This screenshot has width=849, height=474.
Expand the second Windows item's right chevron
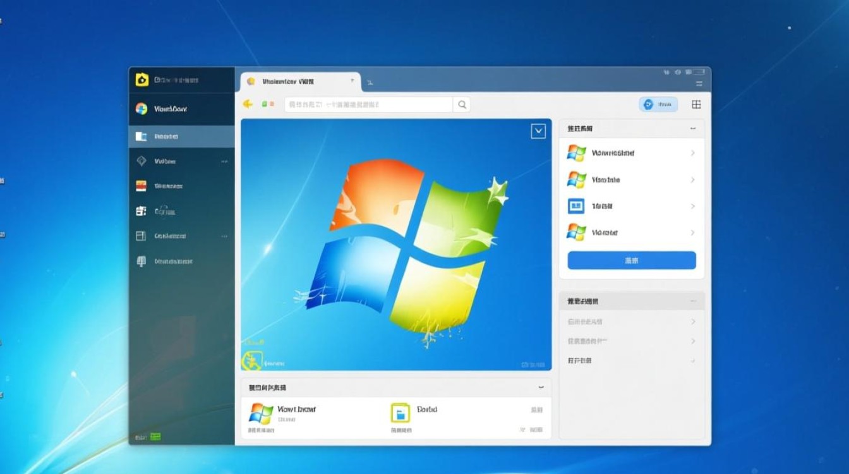click(x=693, y=179)
